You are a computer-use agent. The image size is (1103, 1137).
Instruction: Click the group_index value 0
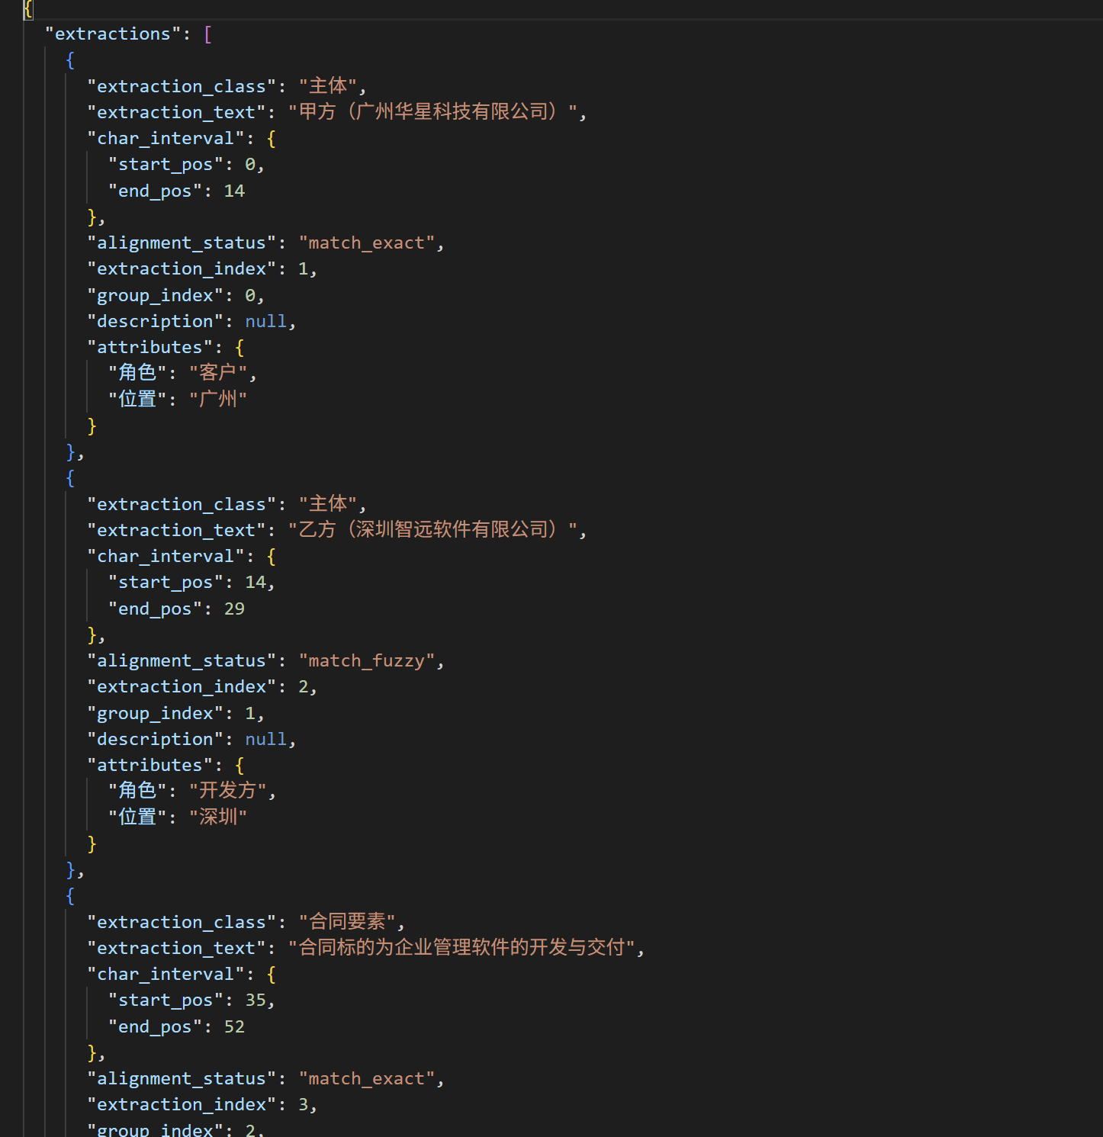249,296
